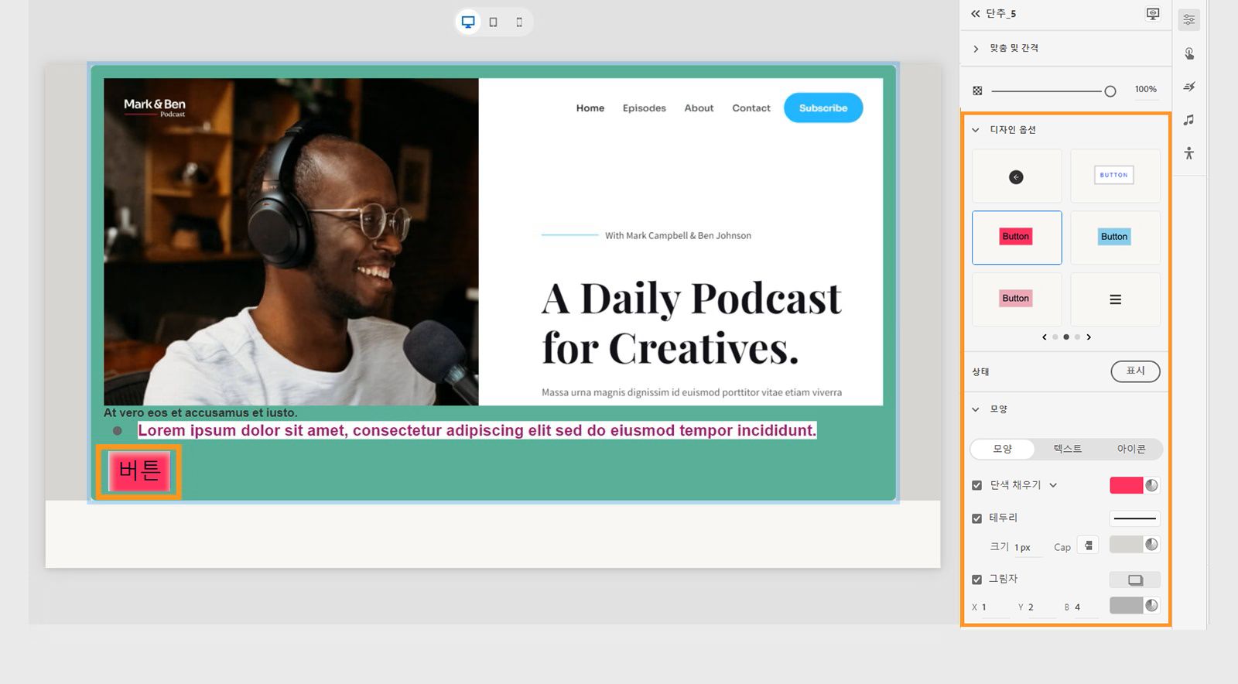The image size is (1238, 684).
Task: Click the shadow style preset icon
Action: pyautogui.click(x=1135, y=580)
